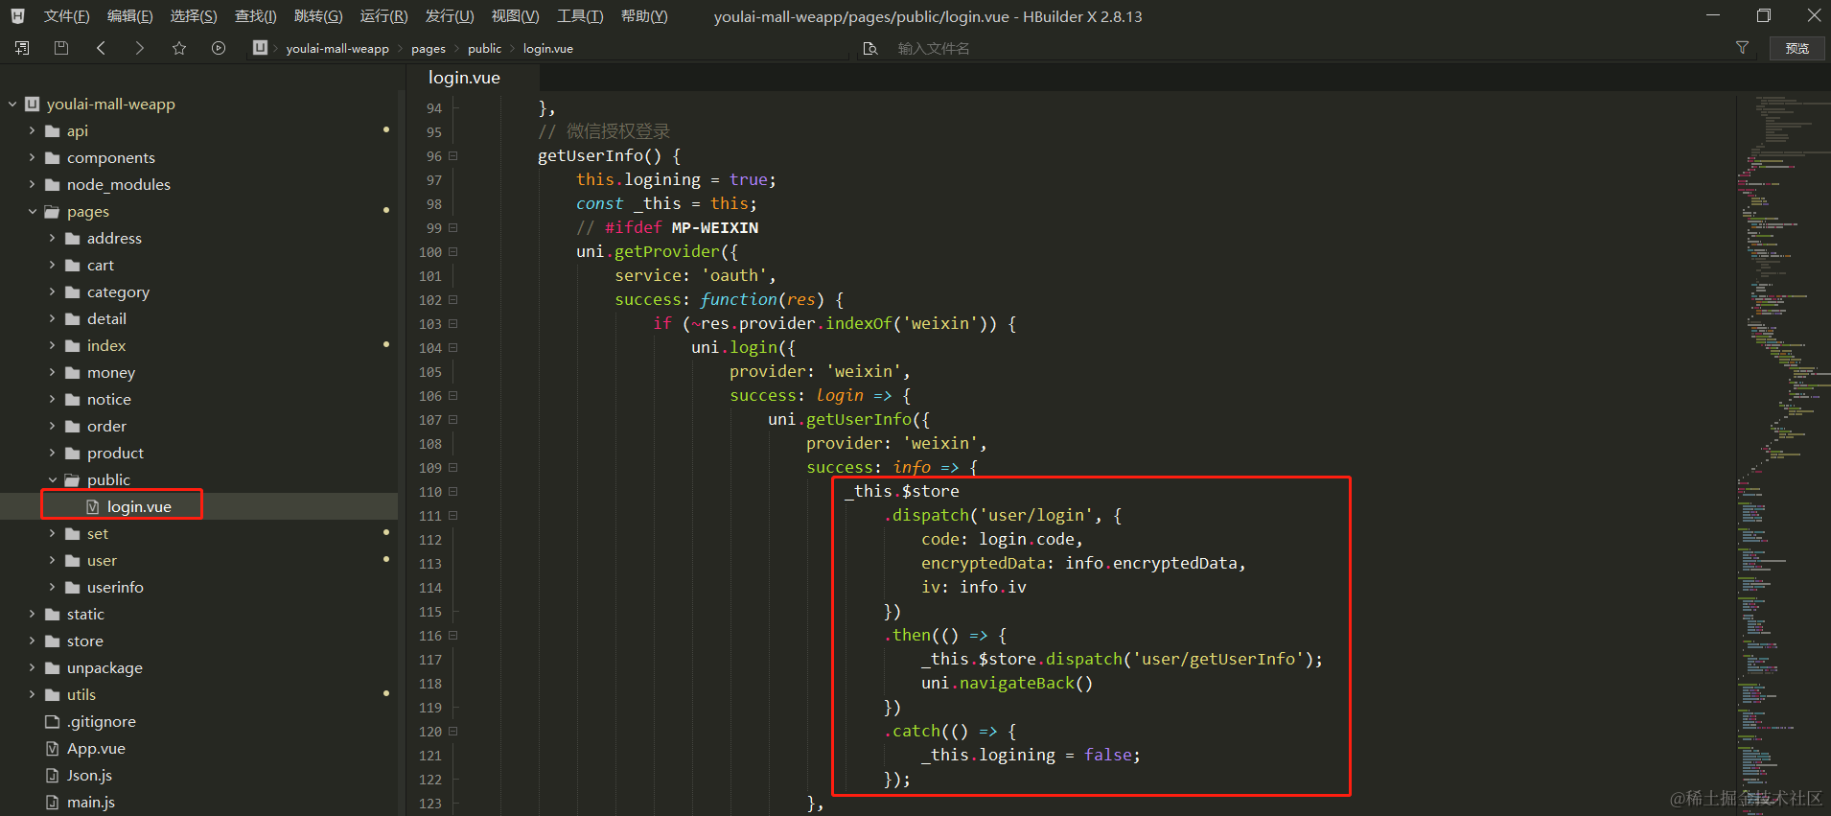Click the App.vue file icon

coord(53,748)
